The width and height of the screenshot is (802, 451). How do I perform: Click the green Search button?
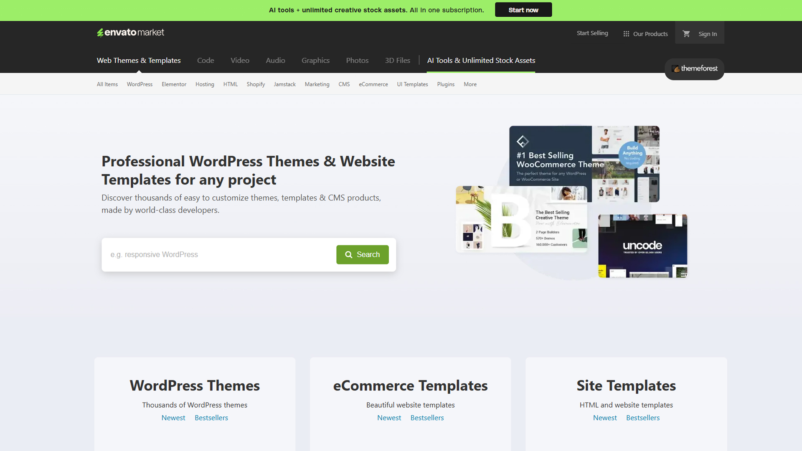point(363,255)
